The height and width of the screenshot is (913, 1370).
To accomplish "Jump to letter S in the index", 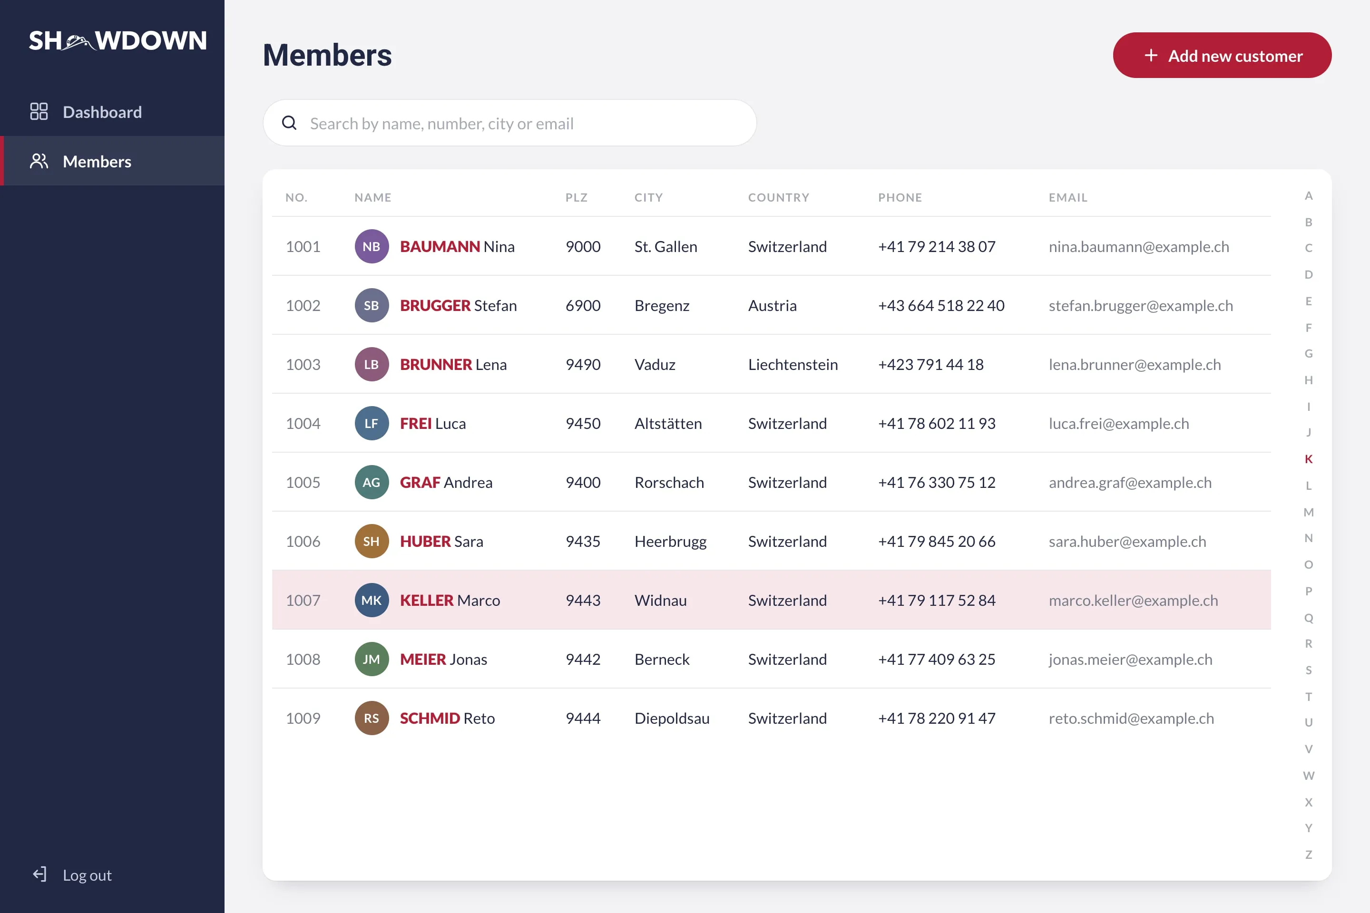I will click(1309, 670).
